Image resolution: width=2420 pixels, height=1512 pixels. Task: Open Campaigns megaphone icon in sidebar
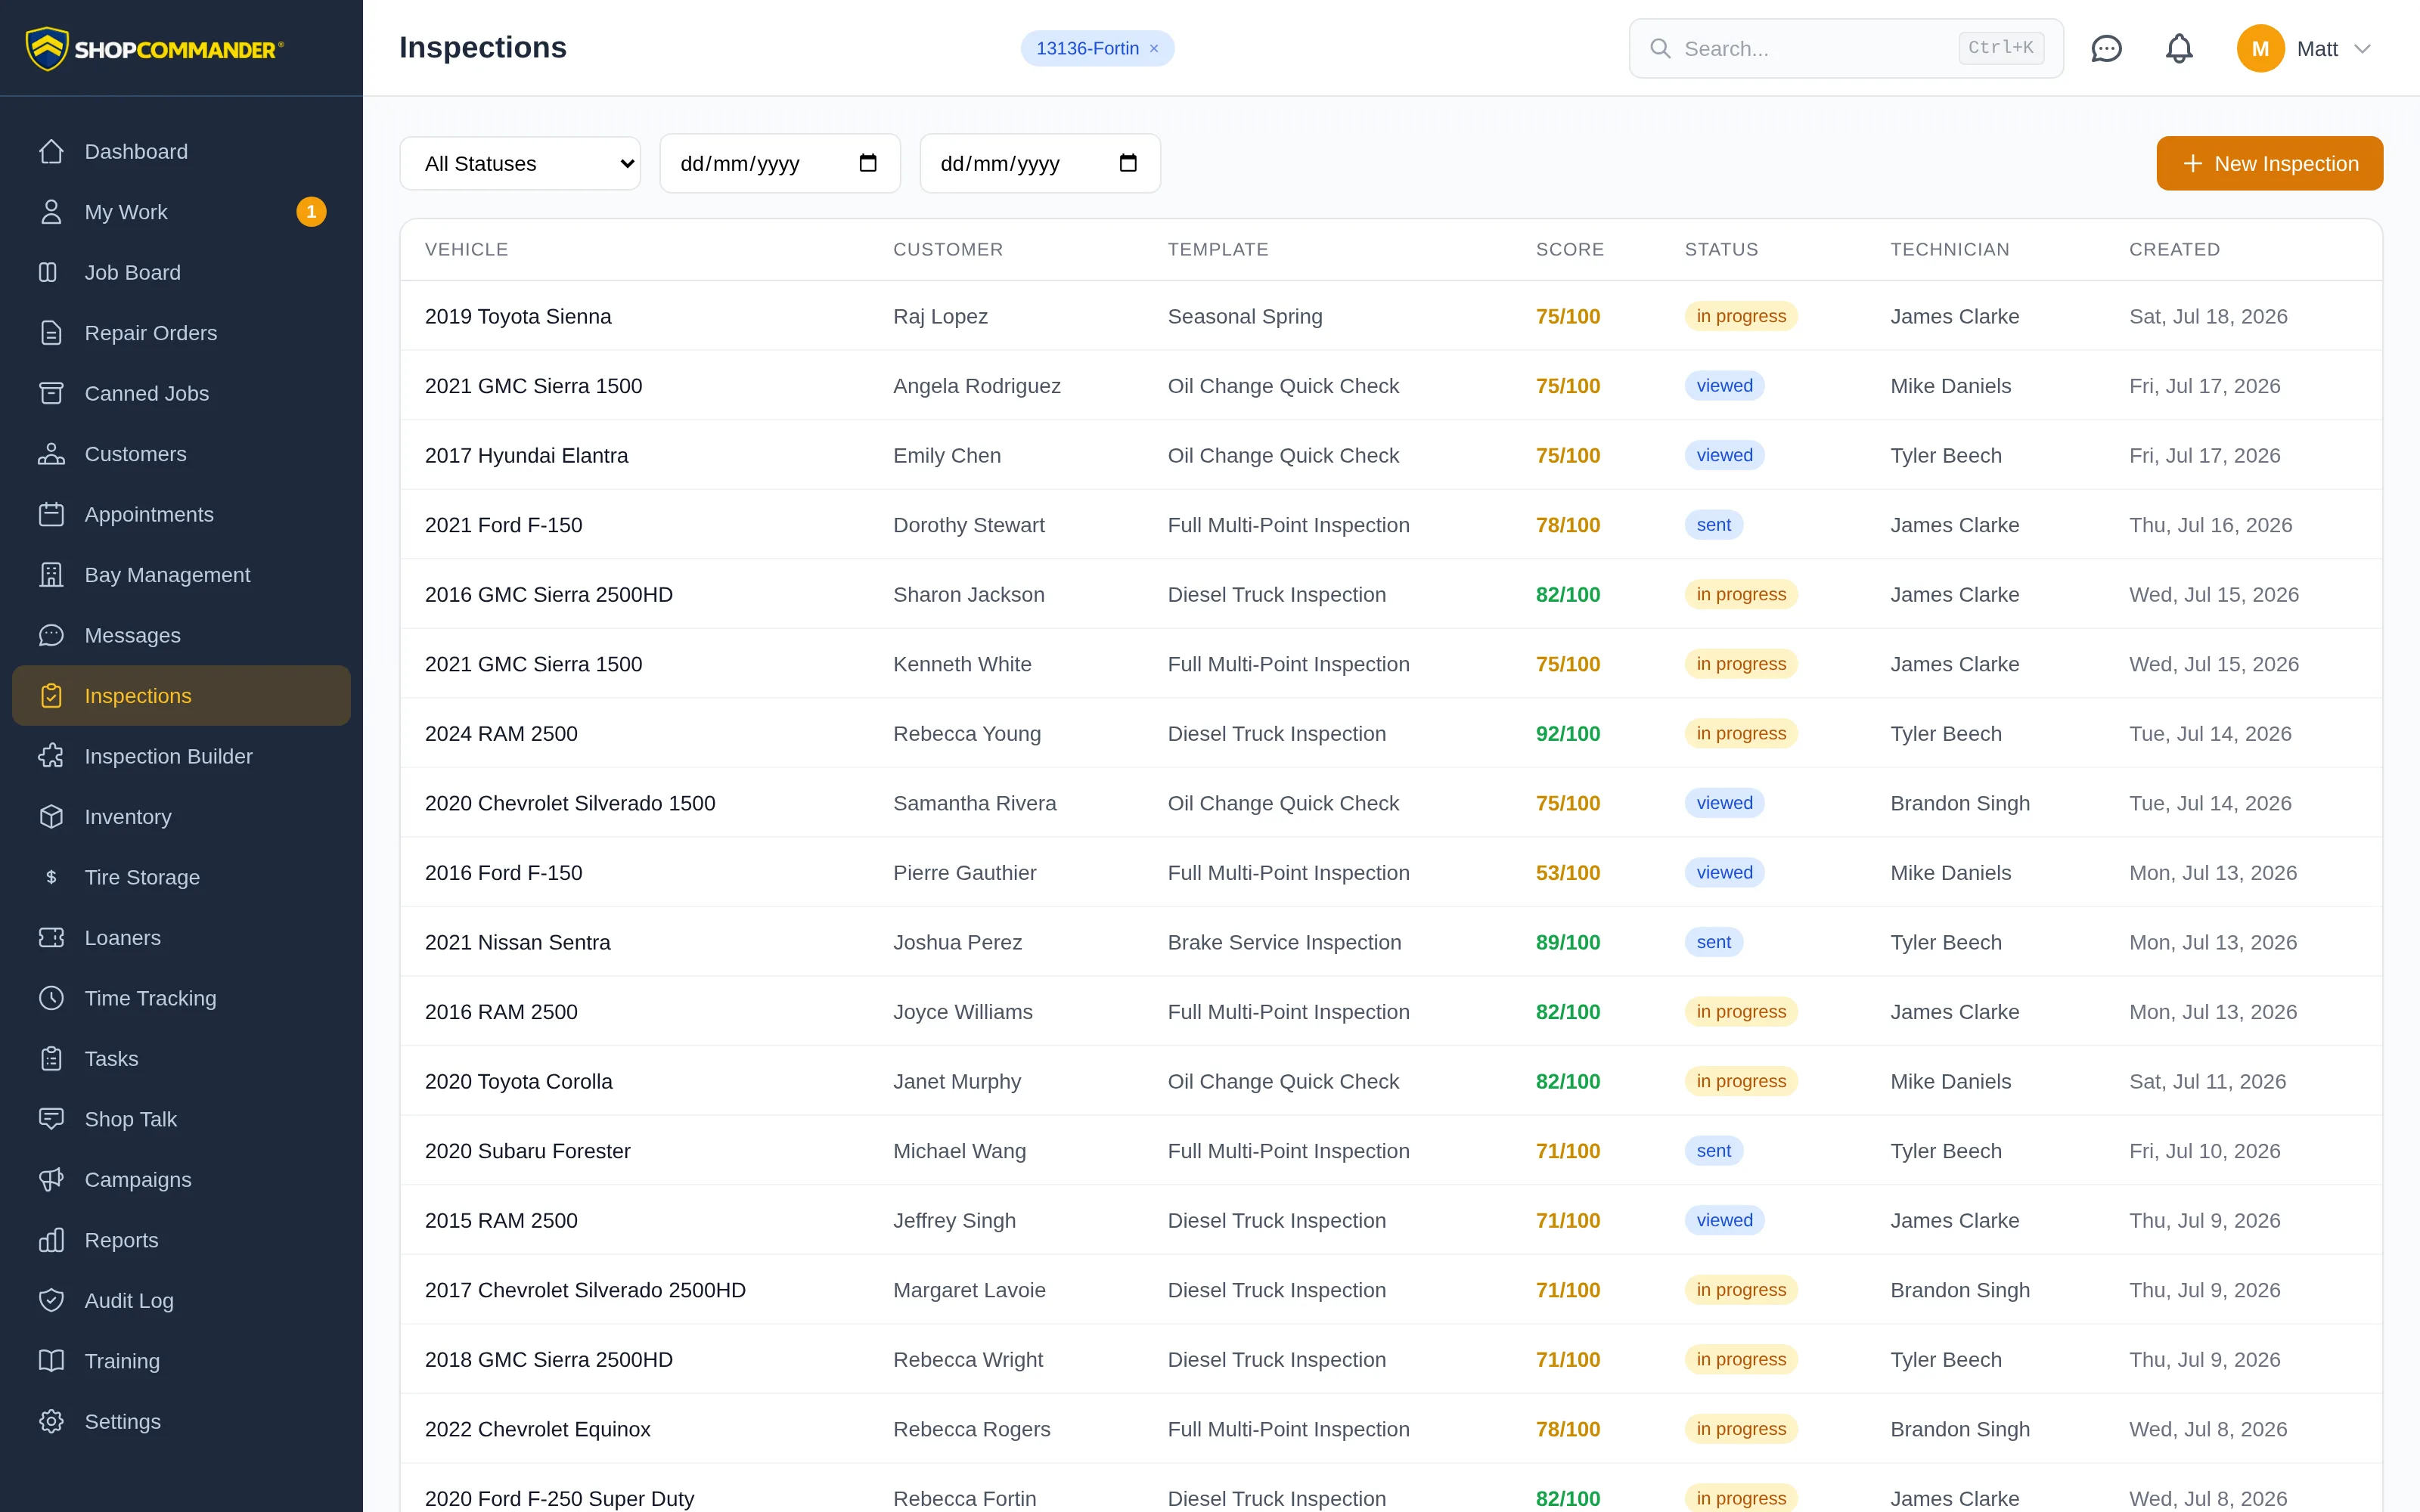(x=51, y=1179)
